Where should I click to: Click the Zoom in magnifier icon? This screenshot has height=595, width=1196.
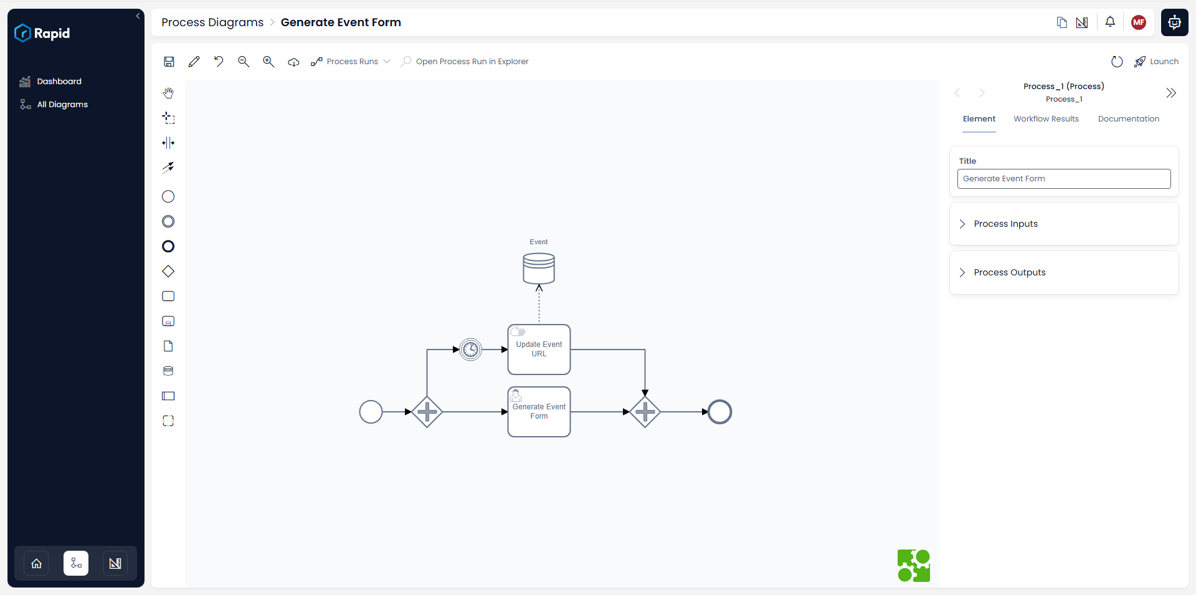(x=268, y=61)
